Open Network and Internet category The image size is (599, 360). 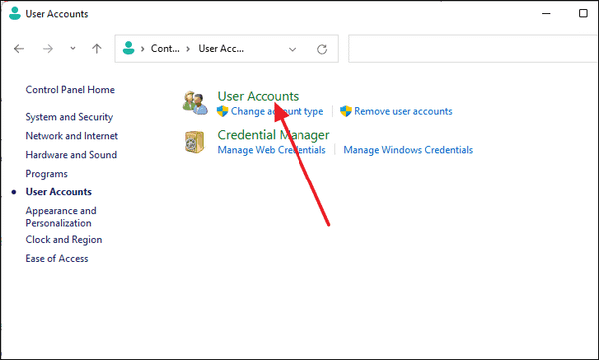tap(72, 136)
